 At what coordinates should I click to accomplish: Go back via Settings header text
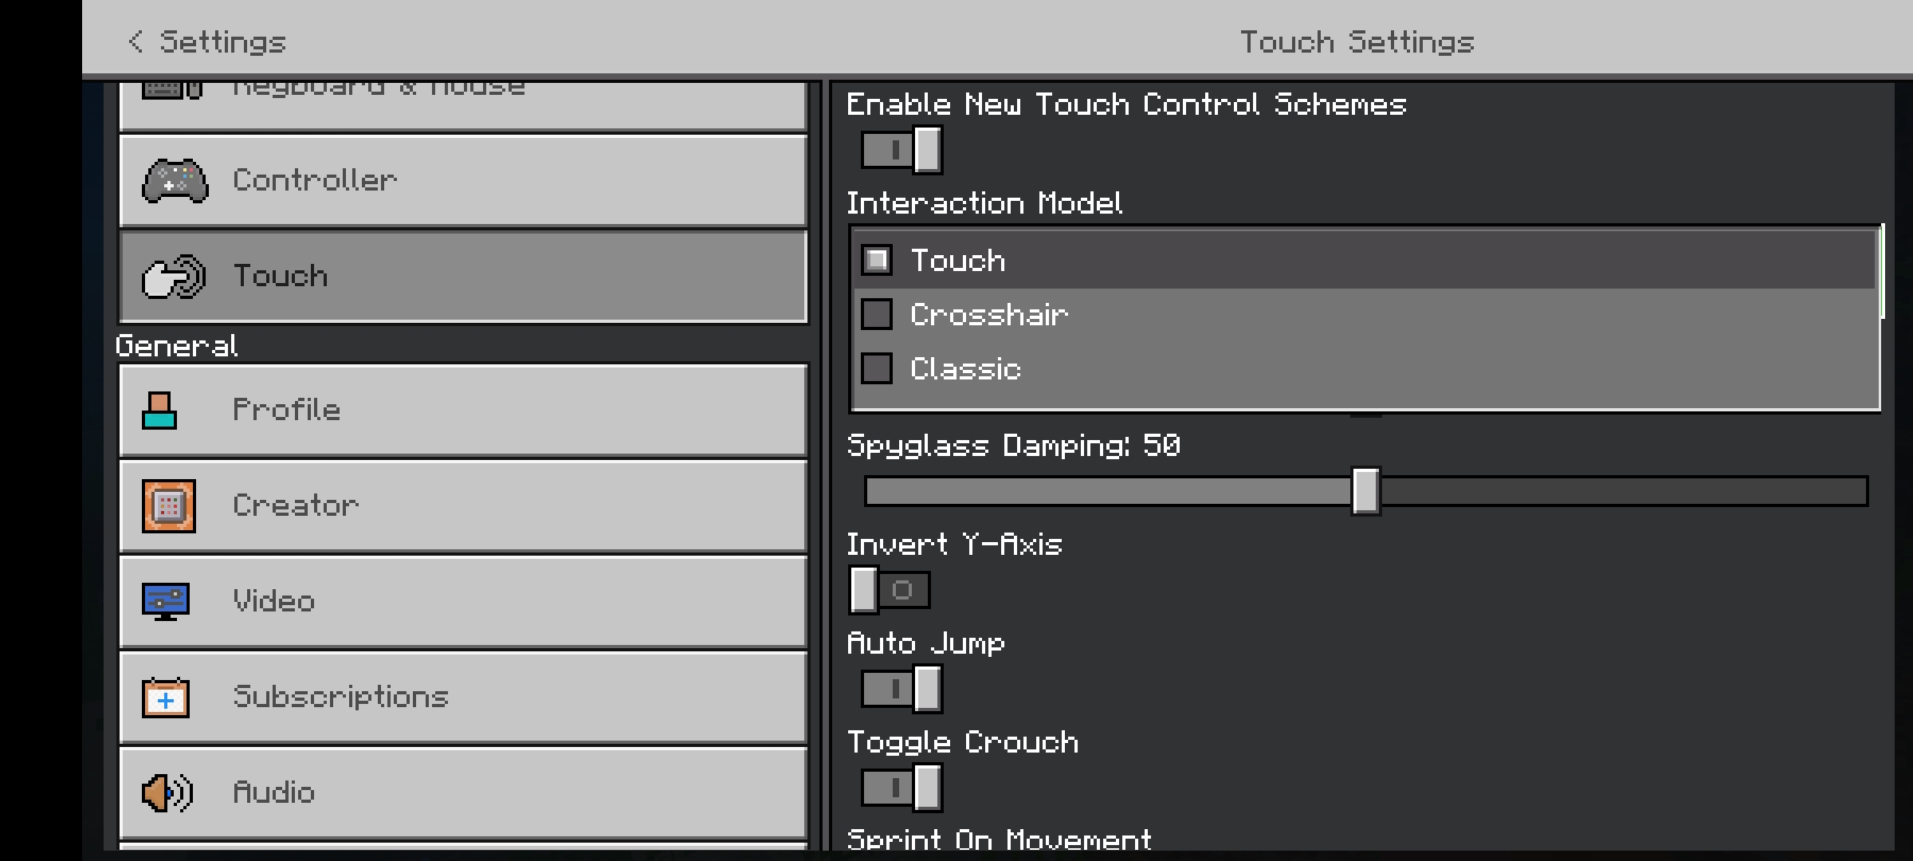(222, 41)
